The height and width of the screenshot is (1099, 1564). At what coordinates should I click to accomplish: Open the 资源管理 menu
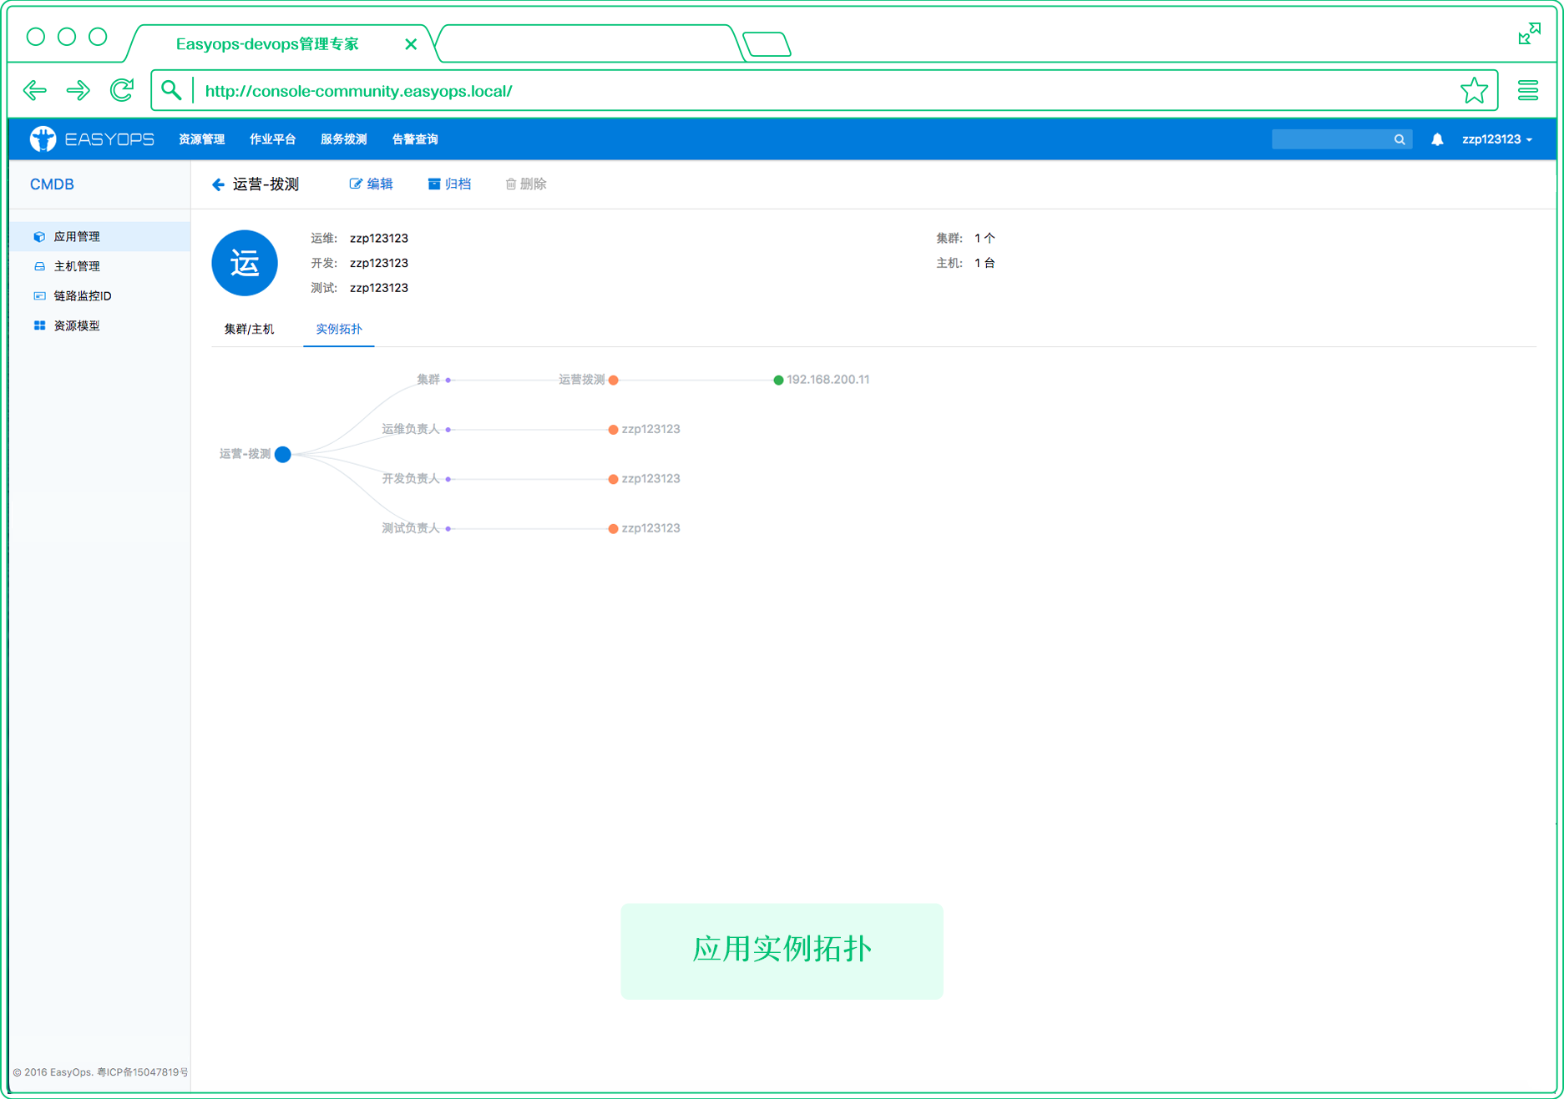[x=200, y=139]
